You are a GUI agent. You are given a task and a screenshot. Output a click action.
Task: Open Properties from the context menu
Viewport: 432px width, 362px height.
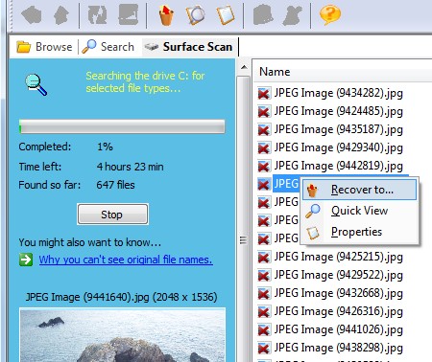359,232
